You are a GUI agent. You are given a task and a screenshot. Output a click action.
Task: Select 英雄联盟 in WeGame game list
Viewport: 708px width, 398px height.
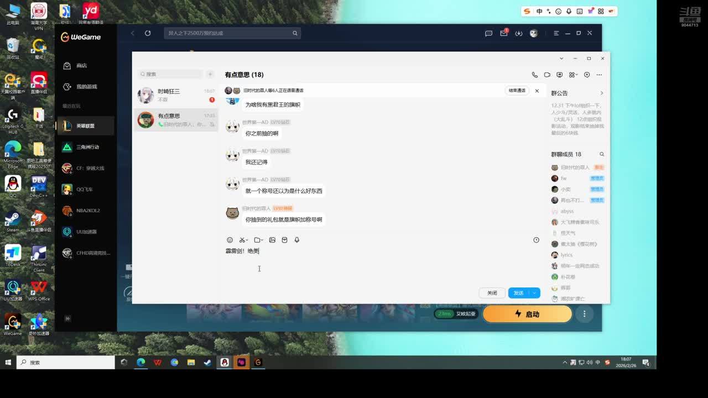(x=86, y=126)
